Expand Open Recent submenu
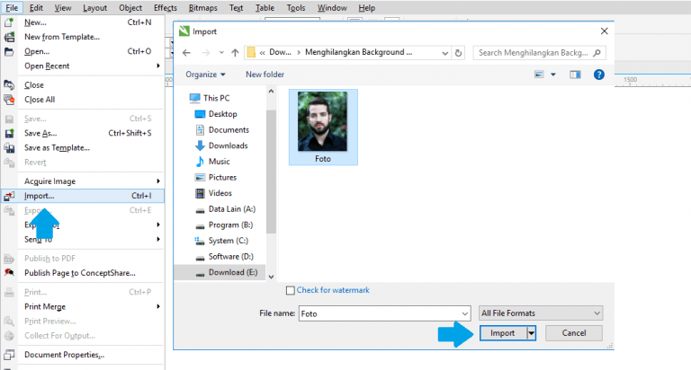691x370 pixels. (158, 66)
